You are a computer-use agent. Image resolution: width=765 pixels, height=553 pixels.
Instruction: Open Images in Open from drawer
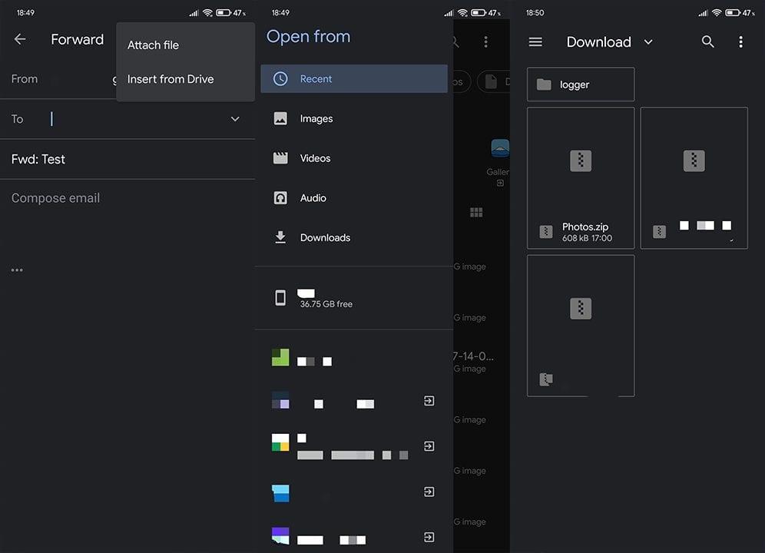coord(354,118)
